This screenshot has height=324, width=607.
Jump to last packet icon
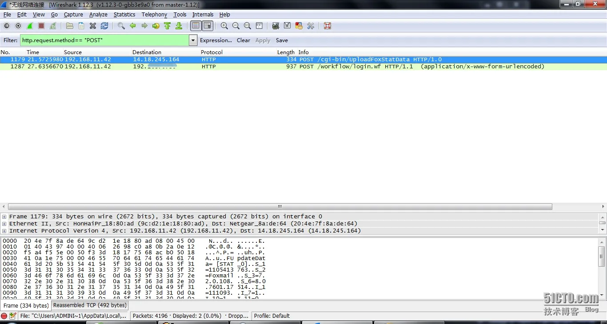pos(179,26)
